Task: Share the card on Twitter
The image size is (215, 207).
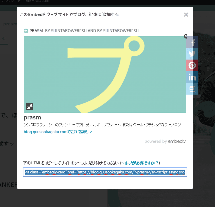Action: (x=192, y=54)
